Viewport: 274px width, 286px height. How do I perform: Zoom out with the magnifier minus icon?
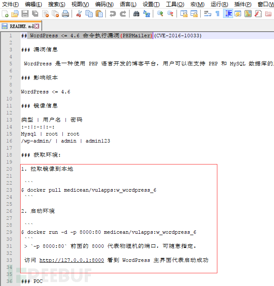[170, 14]
